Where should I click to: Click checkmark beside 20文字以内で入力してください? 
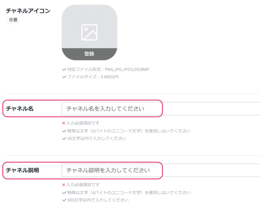[x=64, y=138]
